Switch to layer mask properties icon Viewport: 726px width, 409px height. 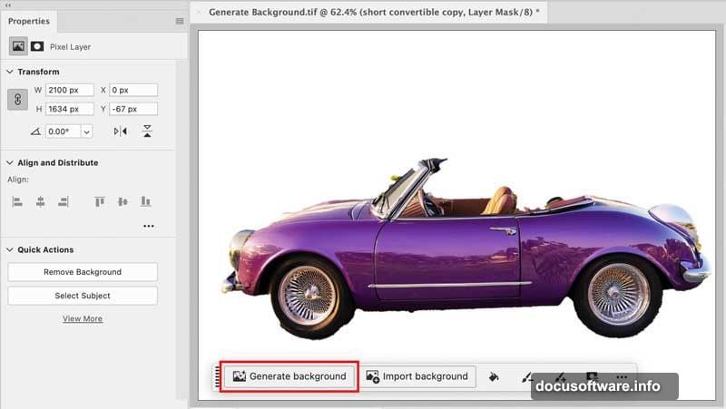[x=38, y=46]
